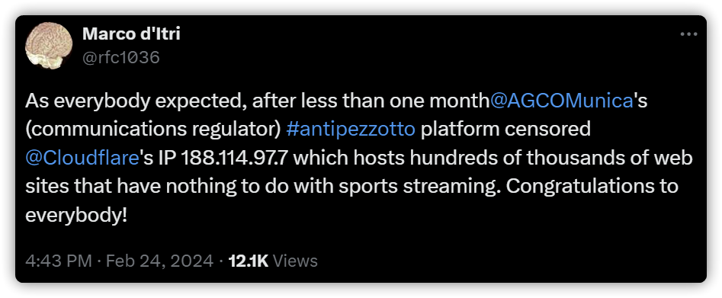Open the @rfc1036 handle link
The image size is (722, 298).
[121, 58]
